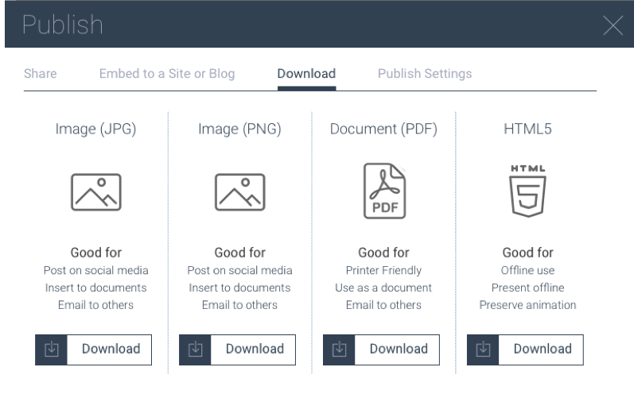This screenshot has width=634, height=394.
Task: Click the Image (PNG) heading
Action: pos(239,129)
